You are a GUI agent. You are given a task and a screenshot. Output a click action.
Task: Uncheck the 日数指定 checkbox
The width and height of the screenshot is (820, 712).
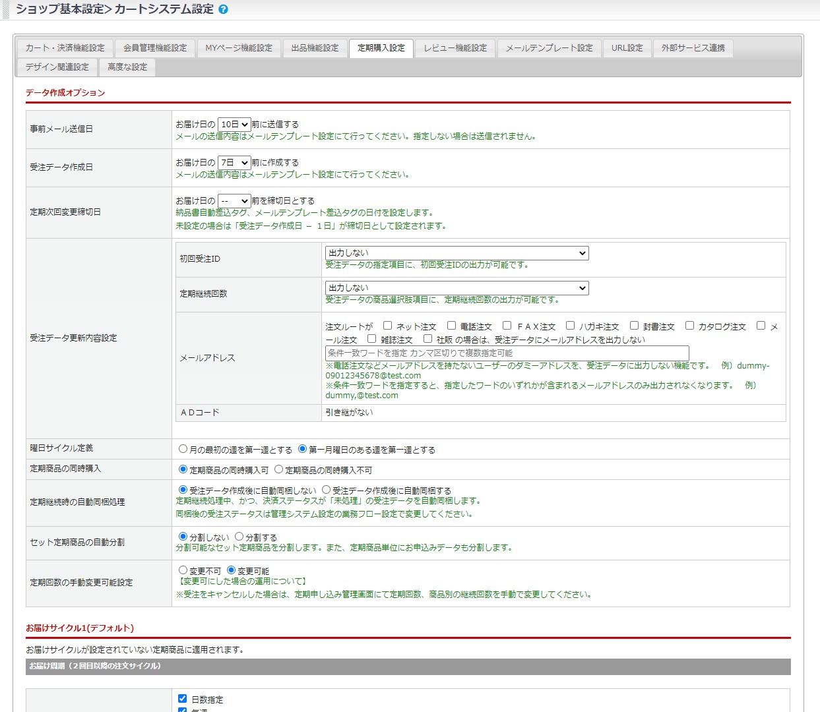(183, 699)
